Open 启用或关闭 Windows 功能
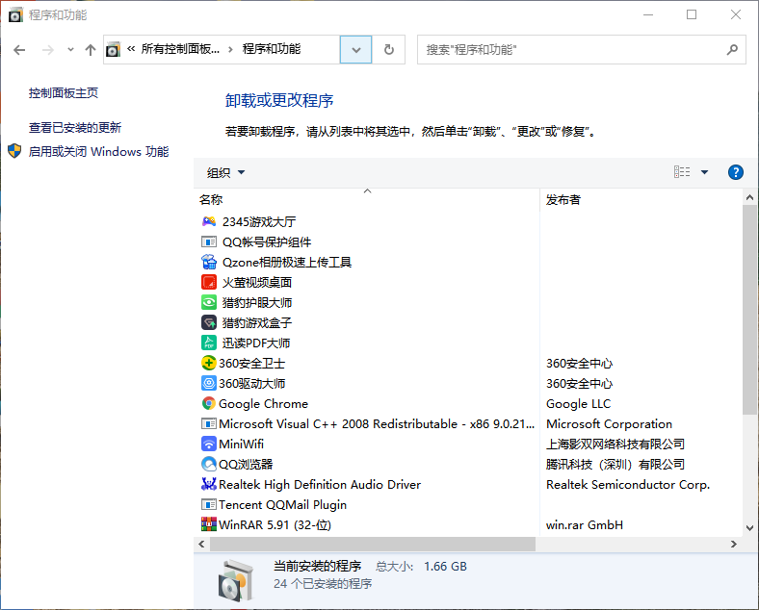Viewport: 759px width, 610px height. (x=98, y=152)
